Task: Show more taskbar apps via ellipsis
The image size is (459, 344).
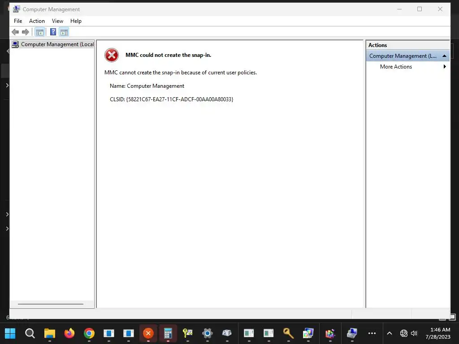Action: (x=372, y=333)
